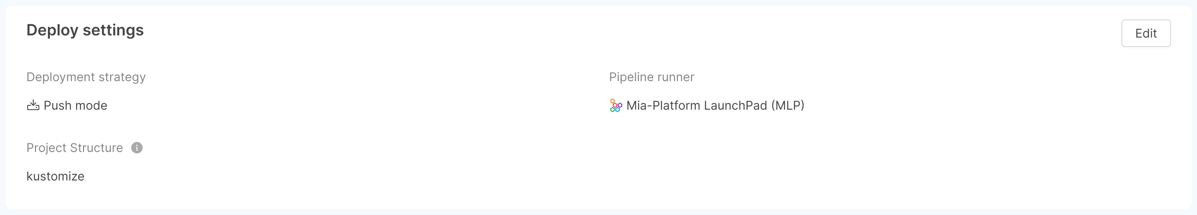Select the Push mode value text

coord(75,105)
